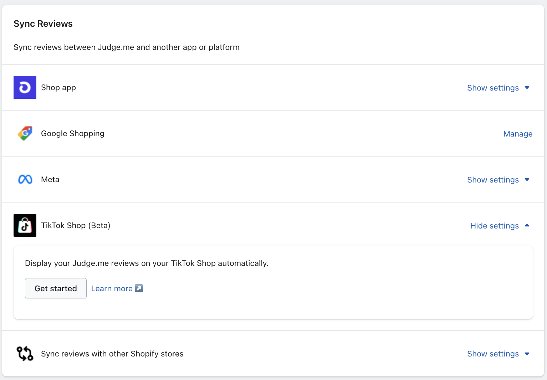The image size is (547, 380).
Task: Click the Meta label
Action: tap(50, 179)
